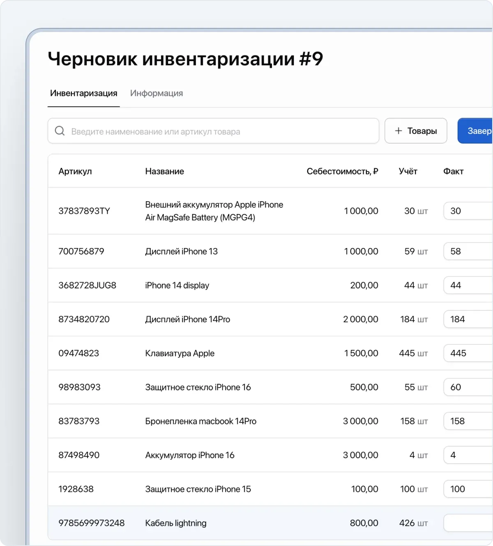Click cost 200,00 for iPhone 14 display
The image size is (493, 546).
364,285
